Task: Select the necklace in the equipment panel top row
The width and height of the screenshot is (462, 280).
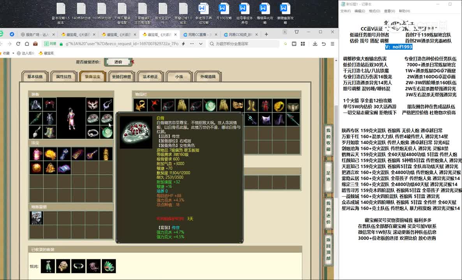Action: [107, 105]
